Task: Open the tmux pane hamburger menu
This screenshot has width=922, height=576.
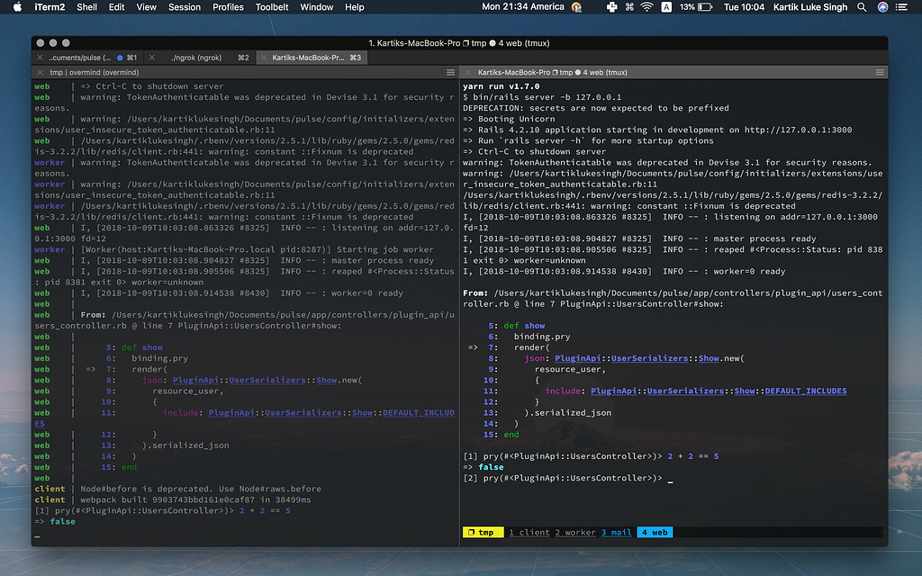Action: (x=880, y=72)
